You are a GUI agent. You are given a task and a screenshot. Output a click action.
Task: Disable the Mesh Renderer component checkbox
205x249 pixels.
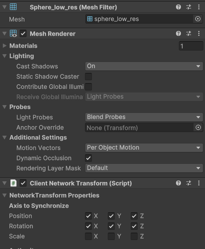23,34
